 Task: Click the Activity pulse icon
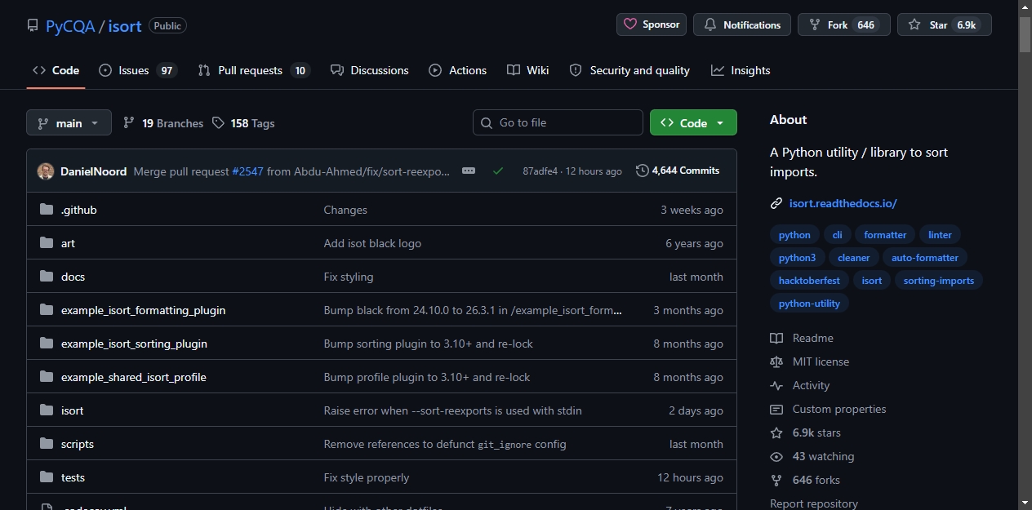coord(776,385)
